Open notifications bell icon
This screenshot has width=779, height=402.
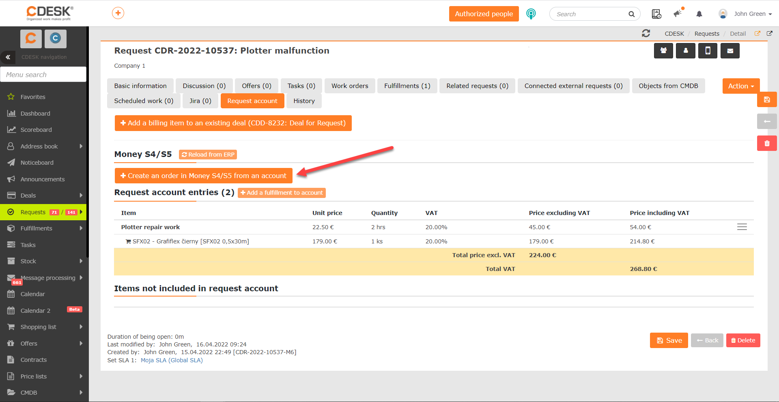pos(699,14)
